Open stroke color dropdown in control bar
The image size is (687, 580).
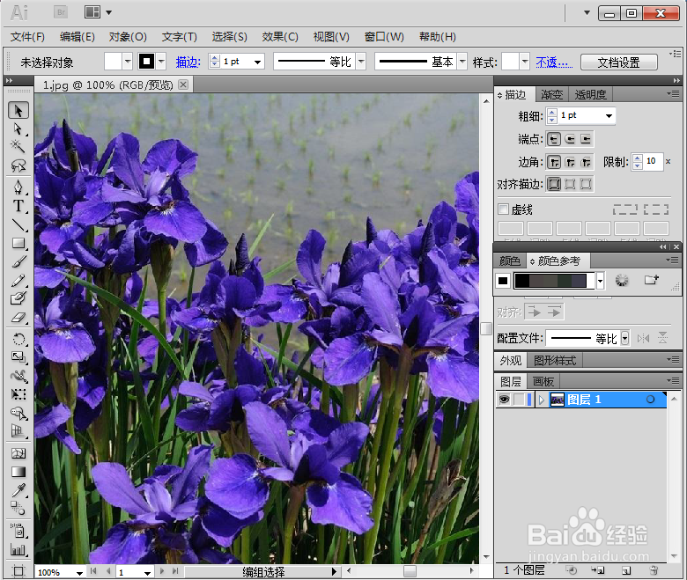[161, 62]
